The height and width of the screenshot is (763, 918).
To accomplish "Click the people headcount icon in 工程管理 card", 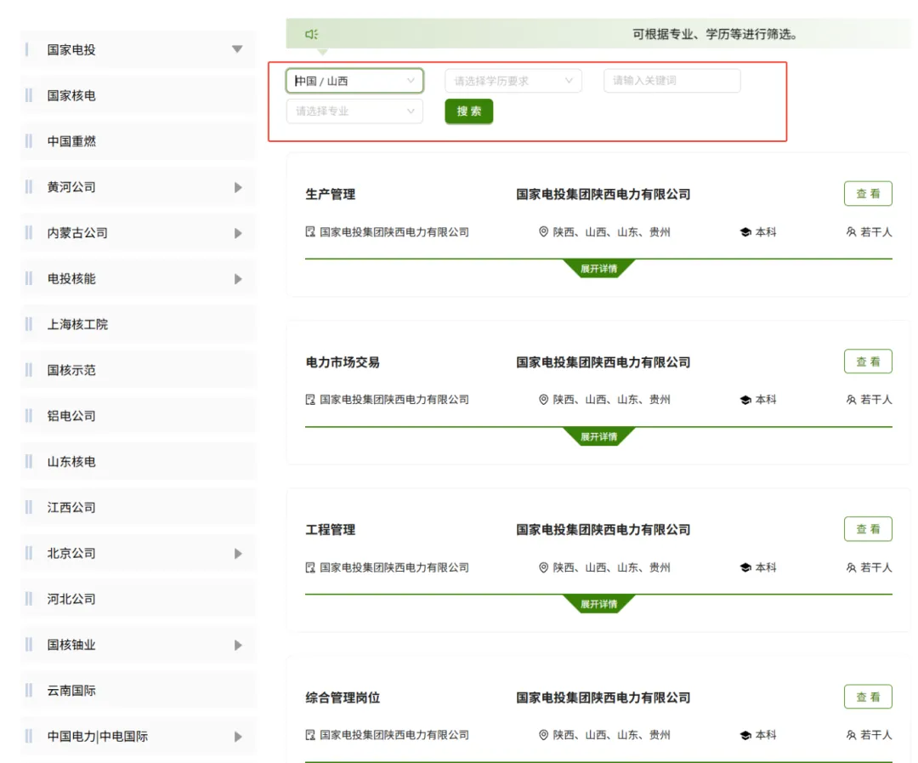I will click(x=851, y=567).
